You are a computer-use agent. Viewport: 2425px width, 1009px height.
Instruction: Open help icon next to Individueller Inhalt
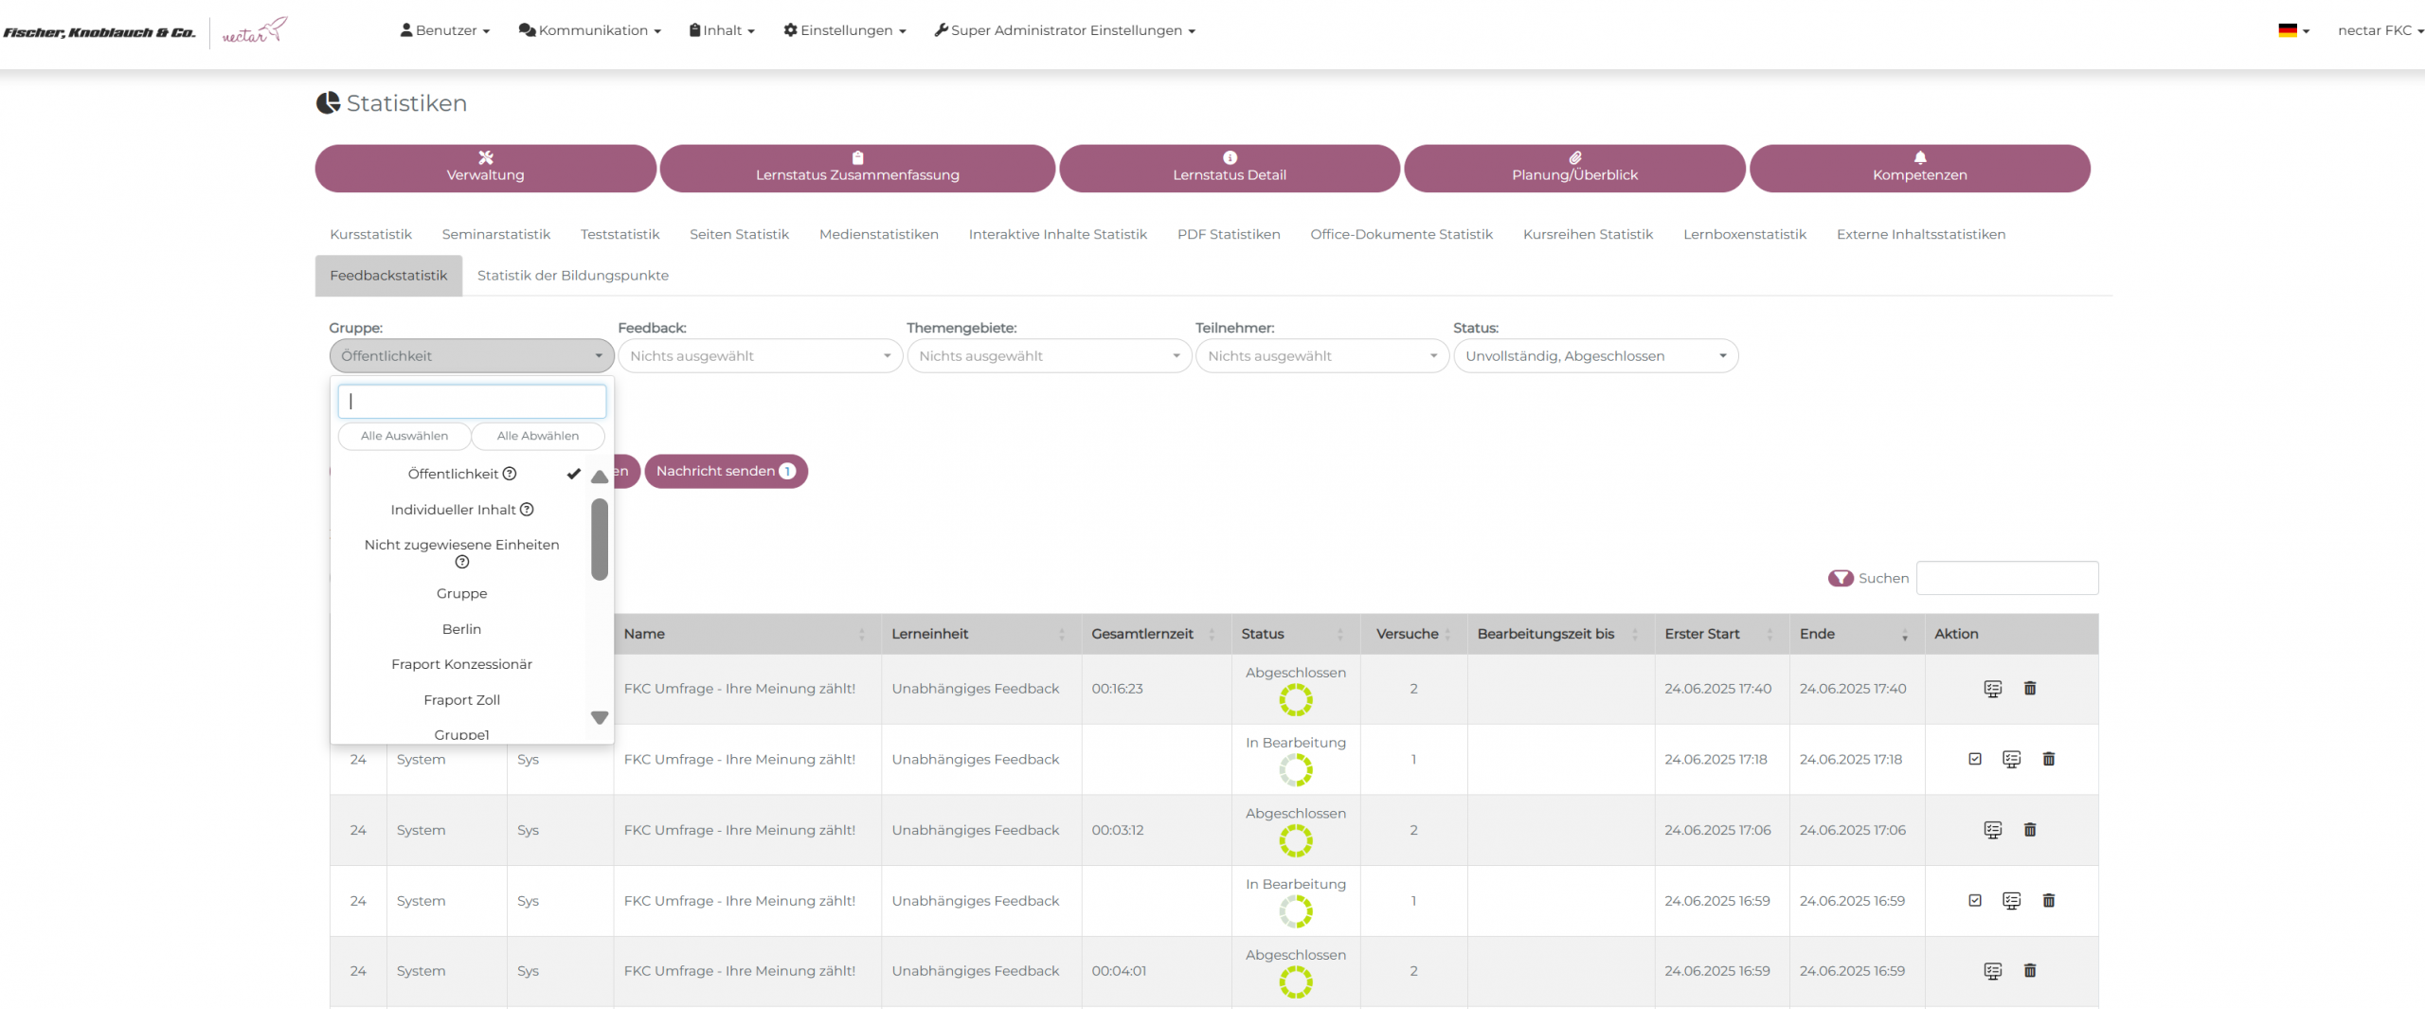(528, 510)
